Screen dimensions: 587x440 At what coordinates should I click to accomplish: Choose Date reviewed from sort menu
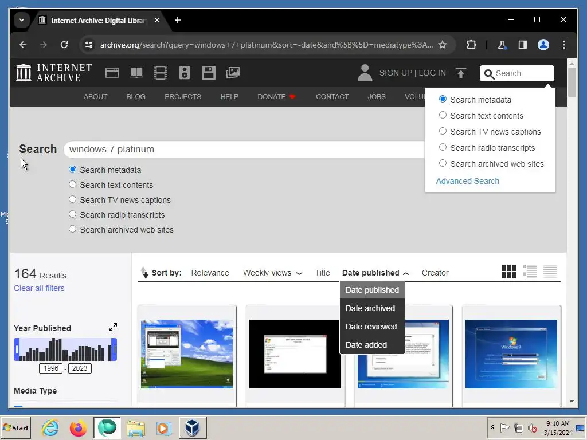tap(372, 327)
